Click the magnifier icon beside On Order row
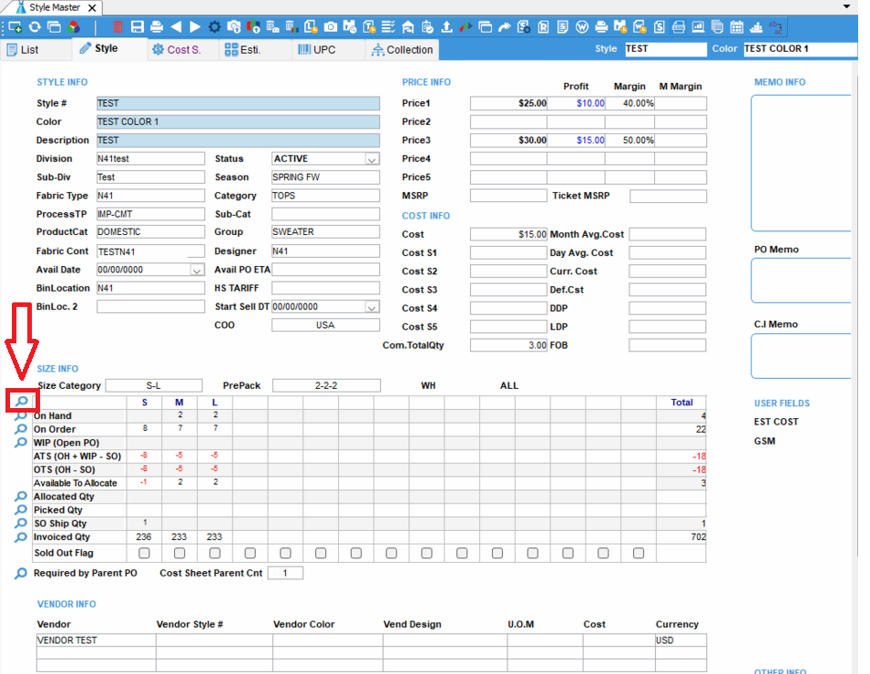Viewport: 870px width, 674px height. (x=21, y=429)
